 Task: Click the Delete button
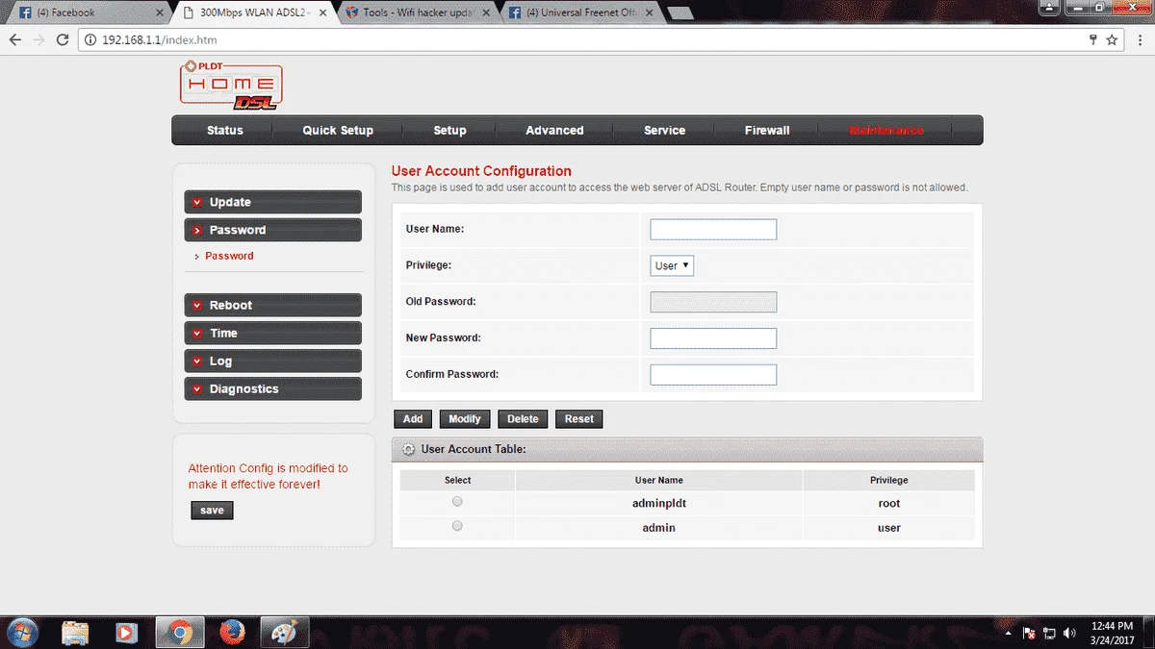pos(523,419)
